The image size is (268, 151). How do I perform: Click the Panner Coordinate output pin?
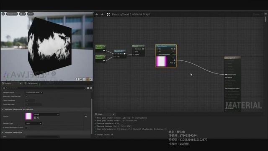(143, 49)
